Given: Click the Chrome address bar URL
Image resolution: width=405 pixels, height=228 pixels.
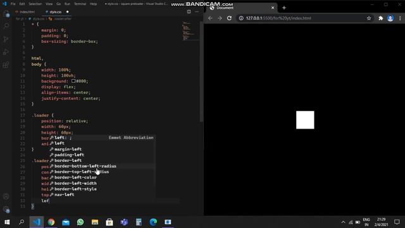Looking at the screenshot, I should pyautogui.click(x=278, y=18).
